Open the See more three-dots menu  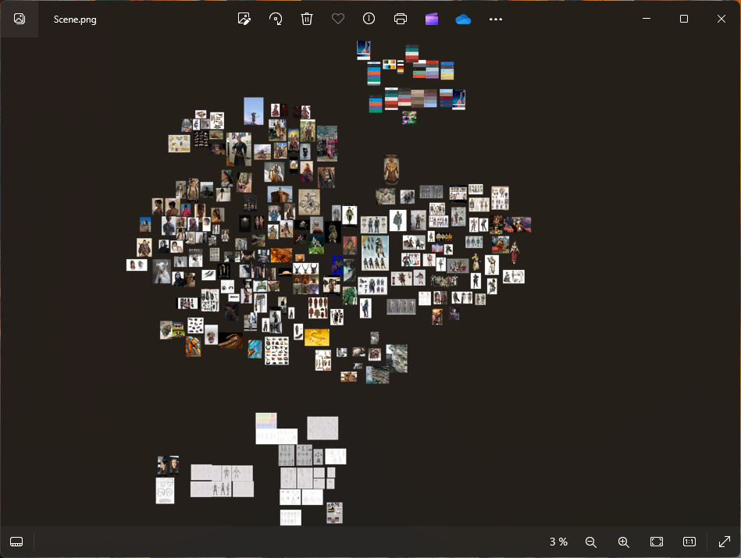pyautogui.click(x=496, y=20)
